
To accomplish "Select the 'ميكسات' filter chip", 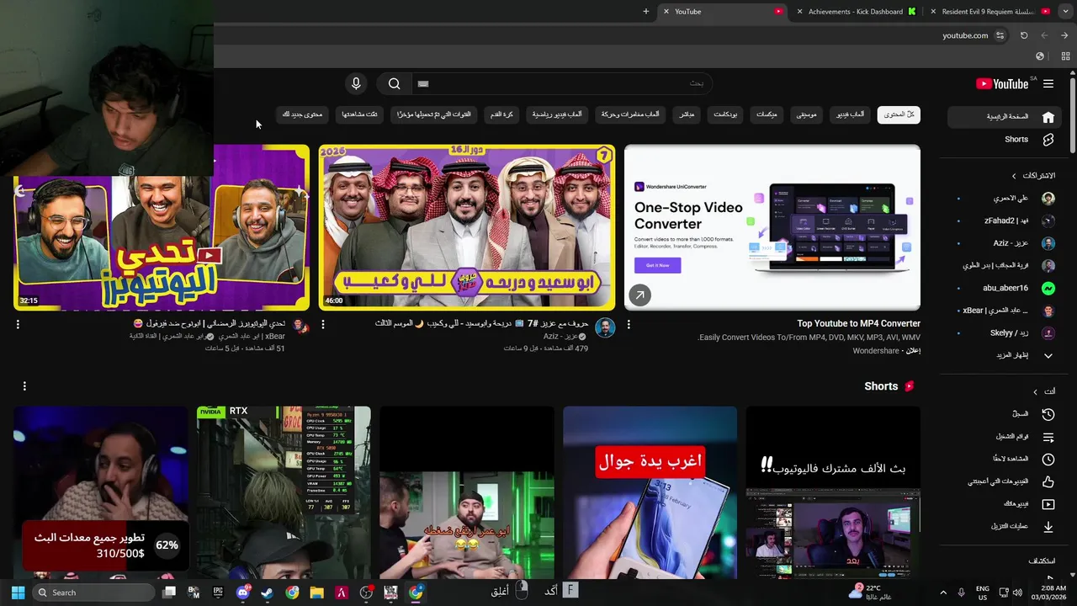I will coord(767,114).
